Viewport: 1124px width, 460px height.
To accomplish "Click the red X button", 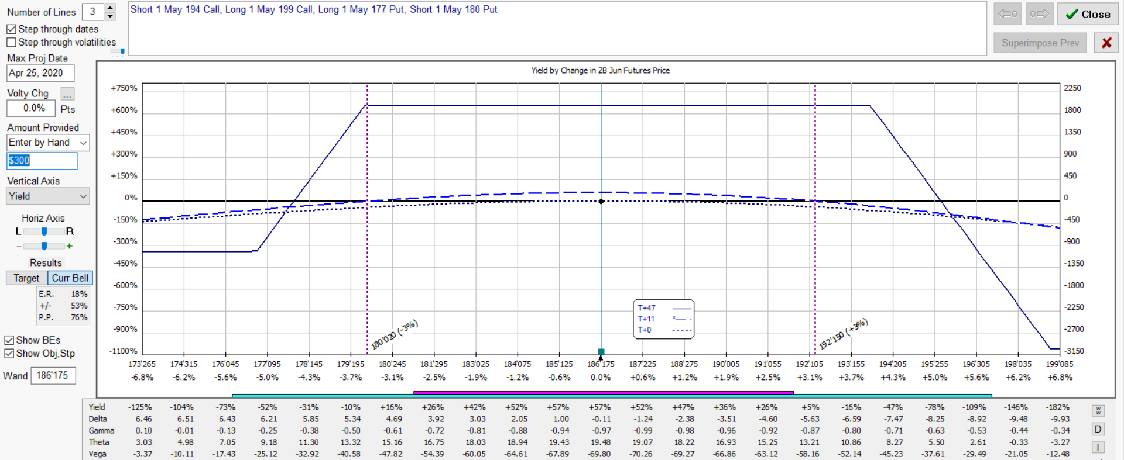I will [x=1106, y=43].
